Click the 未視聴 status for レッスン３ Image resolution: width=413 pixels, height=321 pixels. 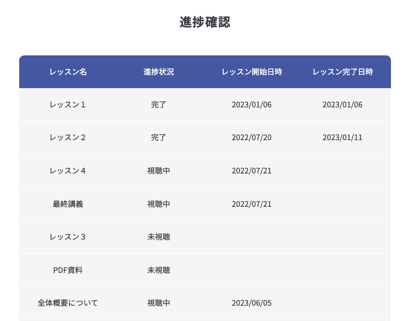pyautogui.click(x=159, y=237)
